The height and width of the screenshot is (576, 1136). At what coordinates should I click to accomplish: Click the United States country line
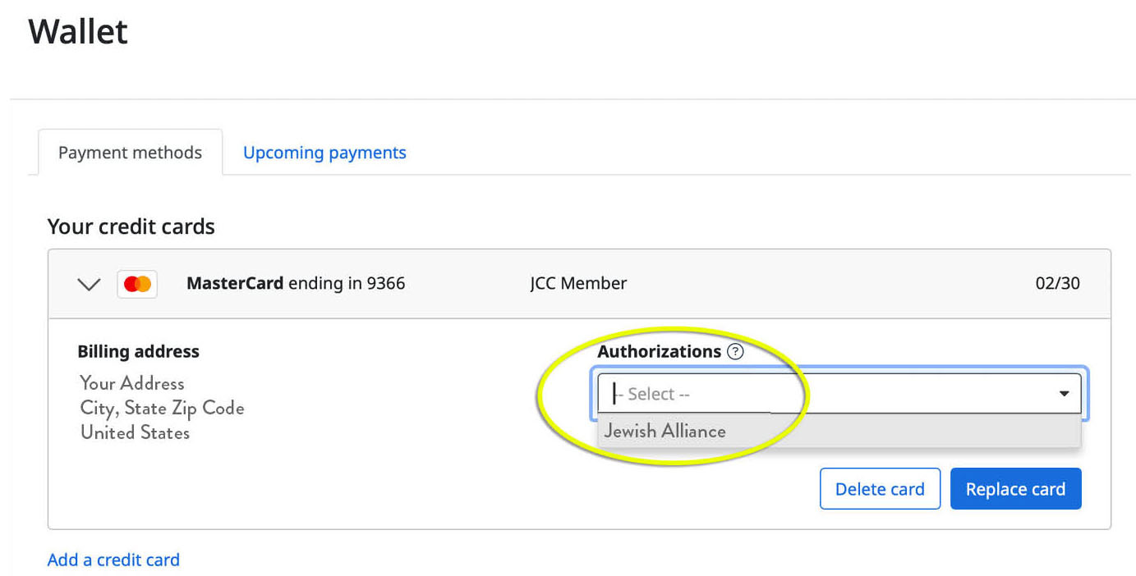pyautogui.click(x=135, y=432)
